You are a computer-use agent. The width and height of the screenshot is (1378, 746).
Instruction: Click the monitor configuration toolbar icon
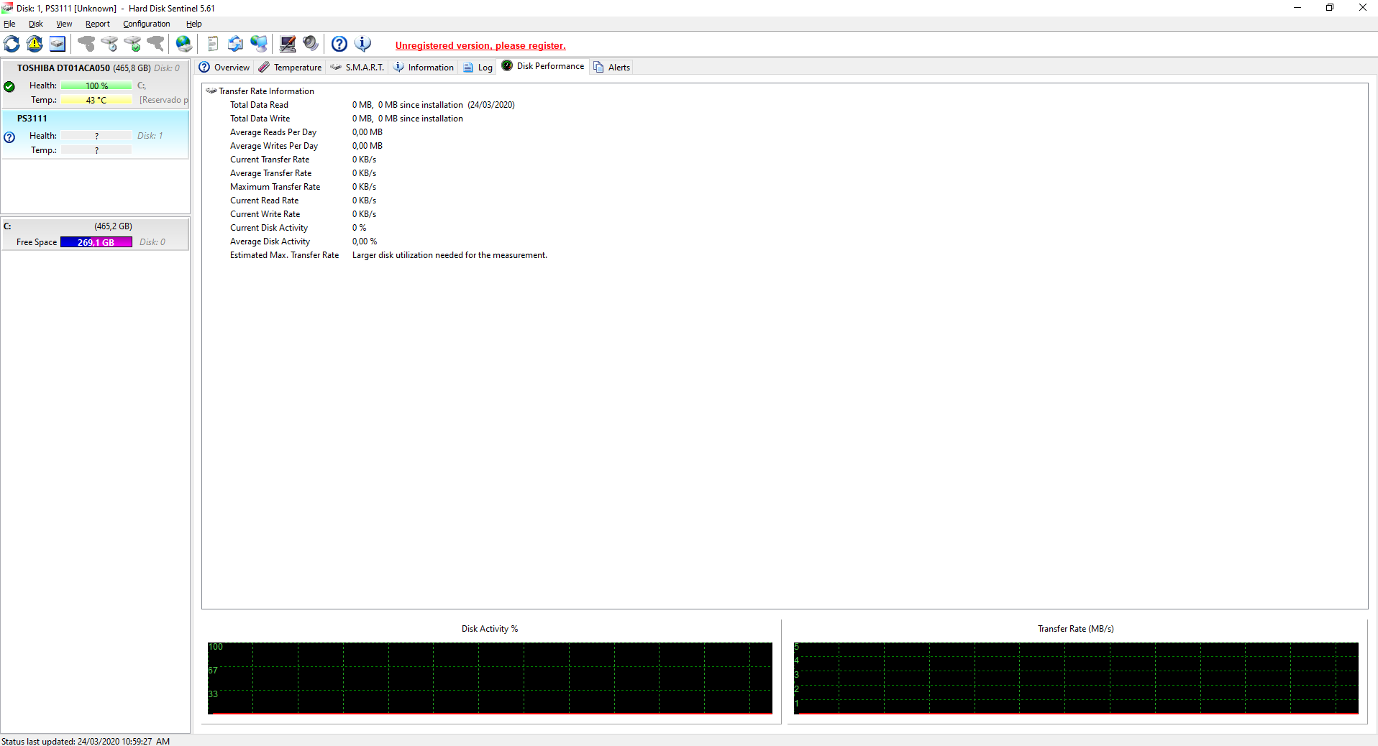pyautogui.click(x=288, y=44)
